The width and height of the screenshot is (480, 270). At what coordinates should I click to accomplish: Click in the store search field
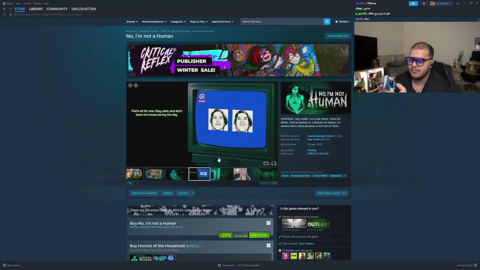tap(282, 21)
